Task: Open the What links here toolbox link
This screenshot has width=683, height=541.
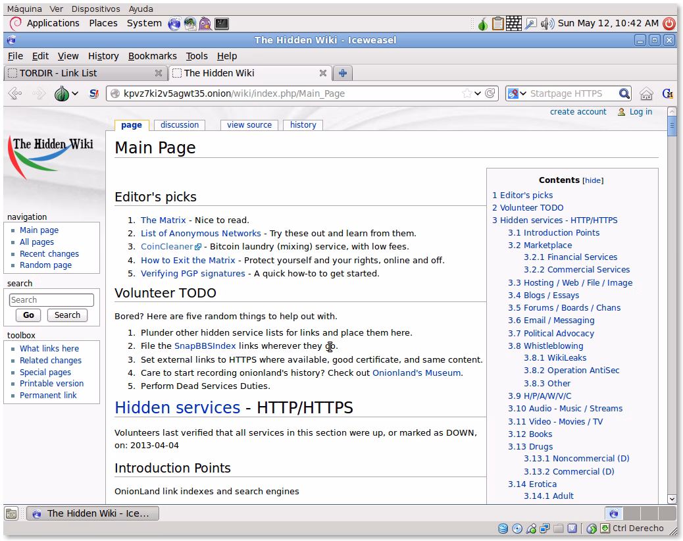Action: [49, 349]
